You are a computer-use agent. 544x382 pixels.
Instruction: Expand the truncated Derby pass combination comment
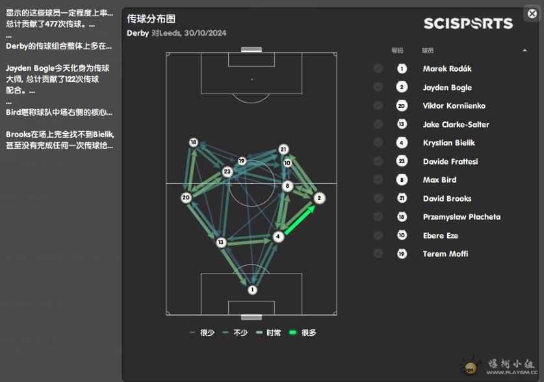pyautogui.click(x=58, y=46)
